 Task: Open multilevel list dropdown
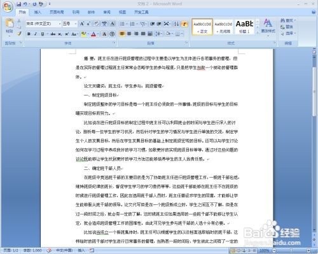pos(144,24)
